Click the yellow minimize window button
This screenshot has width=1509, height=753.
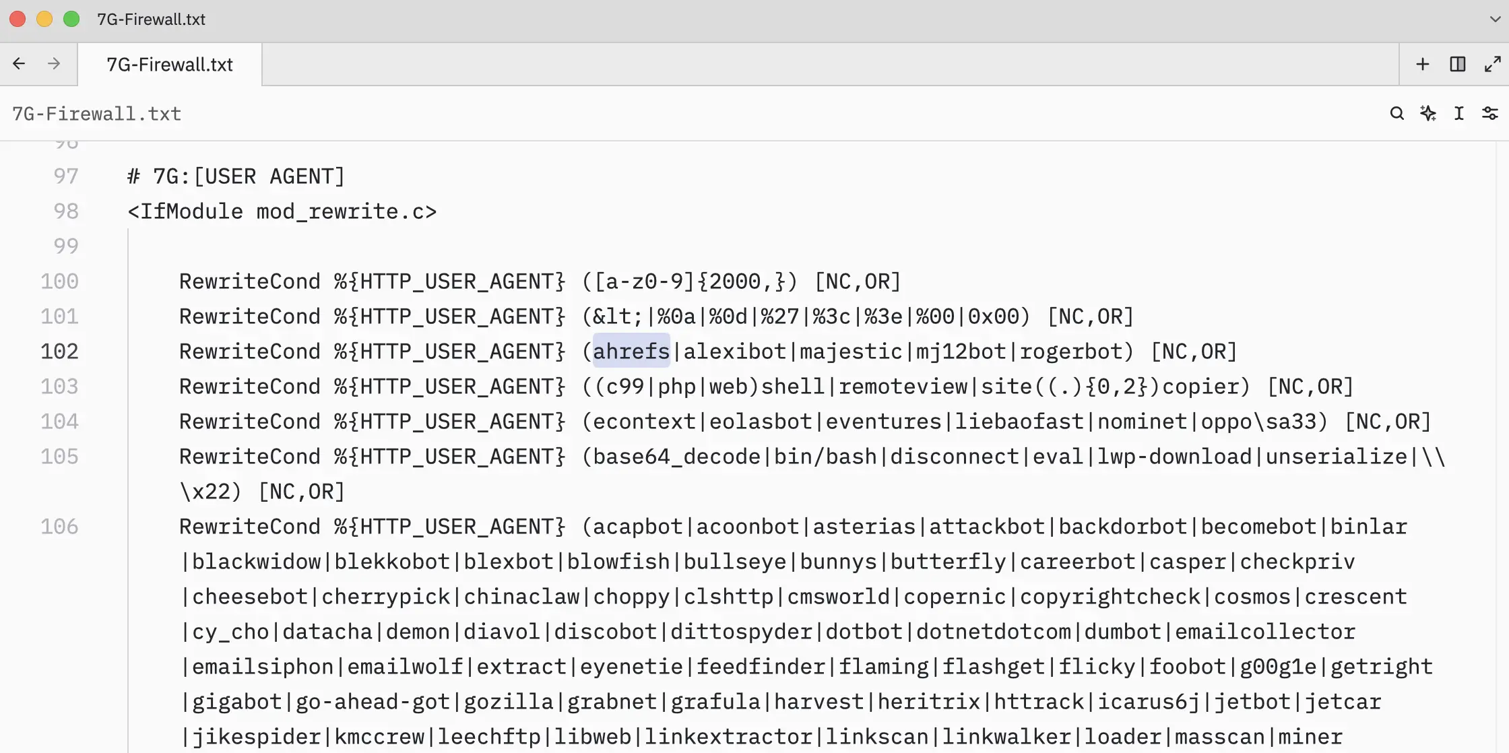click(44, 19)
